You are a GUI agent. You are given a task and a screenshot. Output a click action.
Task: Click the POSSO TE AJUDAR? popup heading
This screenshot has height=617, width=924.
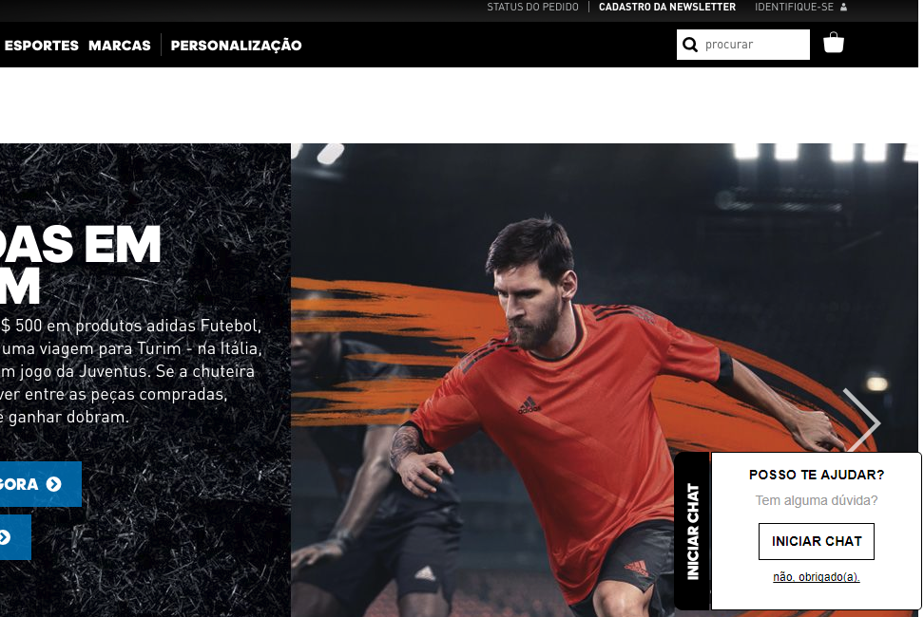tap(817, 475)
